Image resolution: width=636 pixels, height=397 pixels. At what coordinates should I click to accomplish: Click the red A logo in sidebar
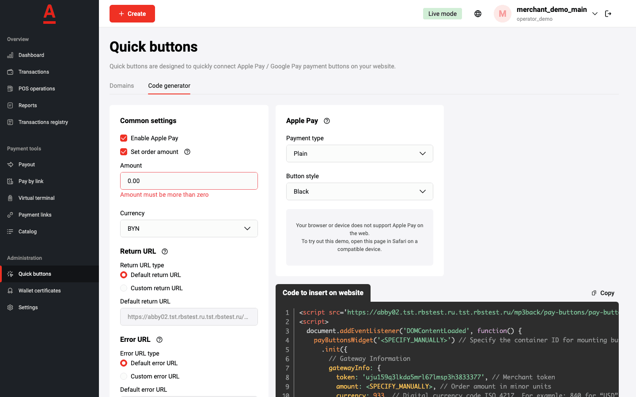point(49,14)
